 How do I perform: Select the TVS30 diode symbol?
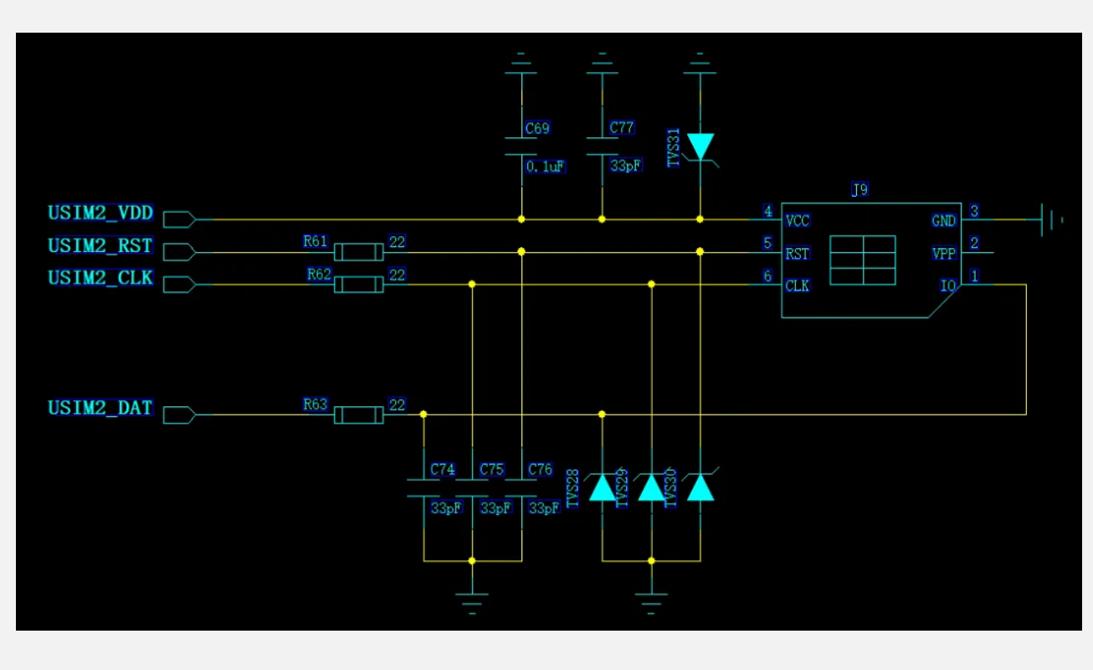tap(700, 487)
